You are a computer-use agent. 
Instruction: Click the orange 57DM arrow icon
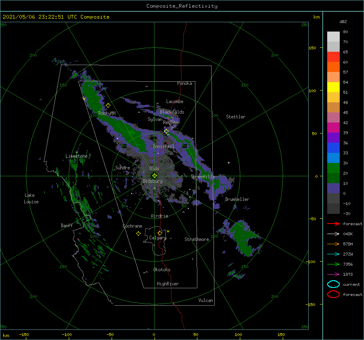click(333, 244)
